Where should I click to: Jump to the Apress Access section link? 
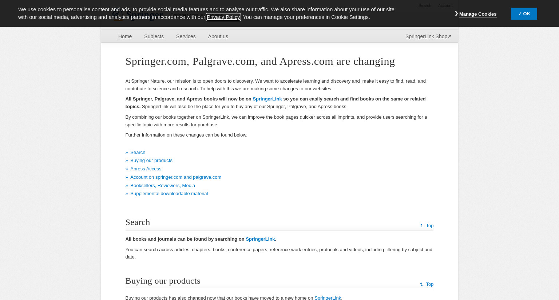[x=146, y=169]
